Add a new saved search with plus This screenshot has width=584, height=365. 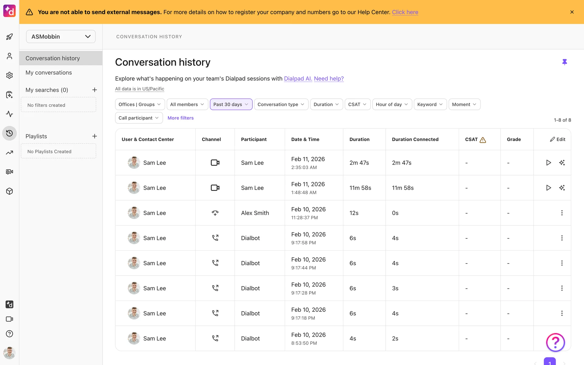[x=95, y=90]
